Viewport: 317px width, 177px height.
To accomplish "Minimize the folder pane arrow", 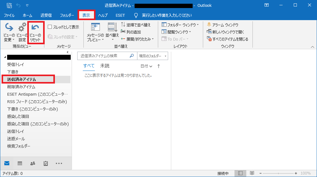I will point(68,52).
